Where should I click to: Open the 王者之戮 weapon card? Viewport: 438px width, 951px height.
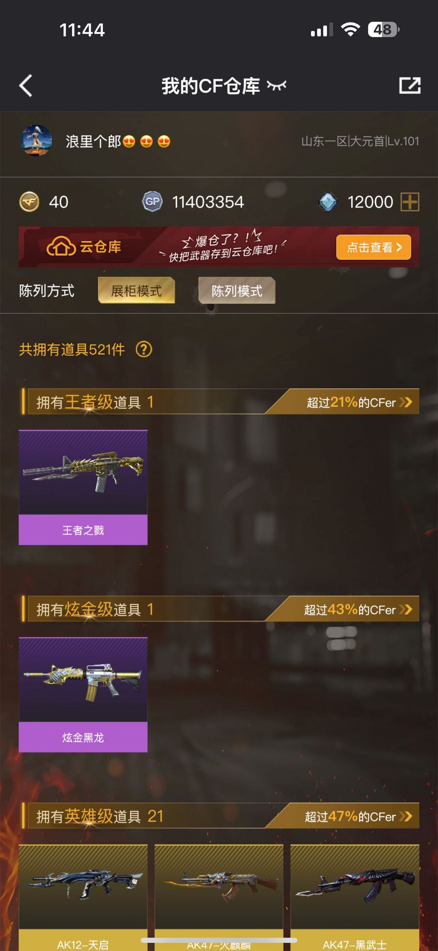click(x=83, y=487)
